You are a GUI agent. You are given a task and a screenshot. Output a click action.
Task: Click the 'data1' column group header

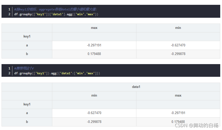(136, 87)
